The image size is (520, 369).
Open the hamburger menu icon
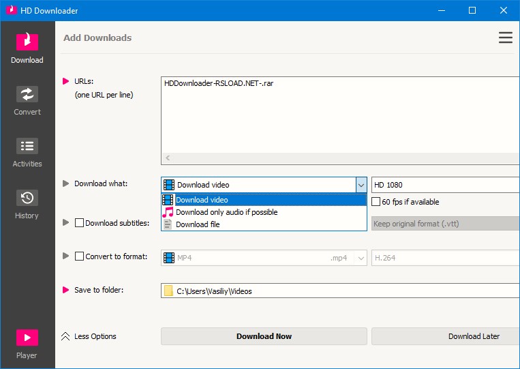click(x=505, y=38)
